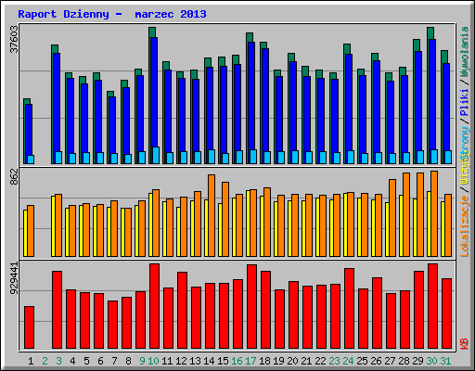This screenshot has width=475, height=371.
Task: Click the 37603 axis scale value
Action: pyautogui.click(x=14, y=39)
